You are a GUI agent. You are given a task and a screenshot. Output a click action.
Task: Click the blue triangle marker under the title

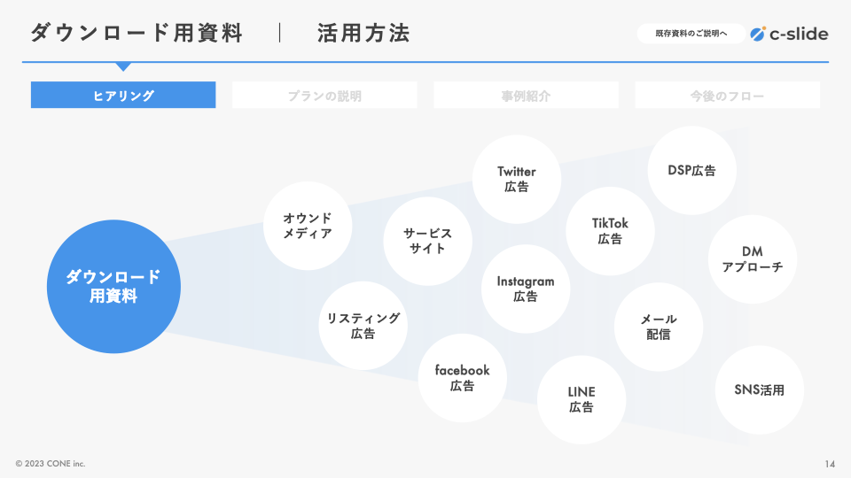[123, 66]
